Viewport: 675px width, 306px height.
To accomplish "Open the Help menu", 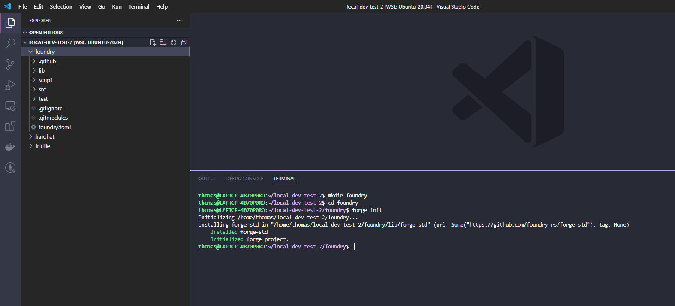I will point(162,6).
